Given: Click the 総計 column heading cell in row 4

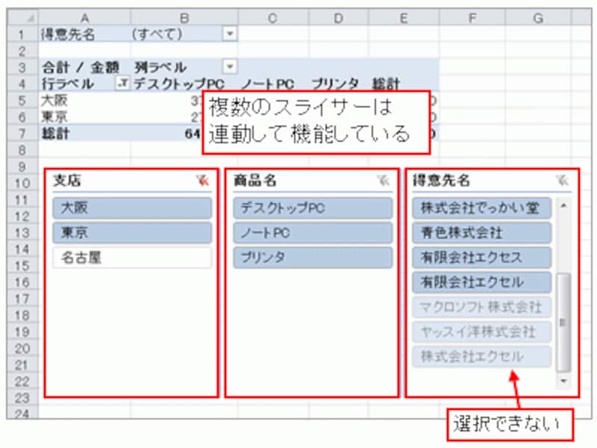Looking at the screenshot, I should point(404,84).
